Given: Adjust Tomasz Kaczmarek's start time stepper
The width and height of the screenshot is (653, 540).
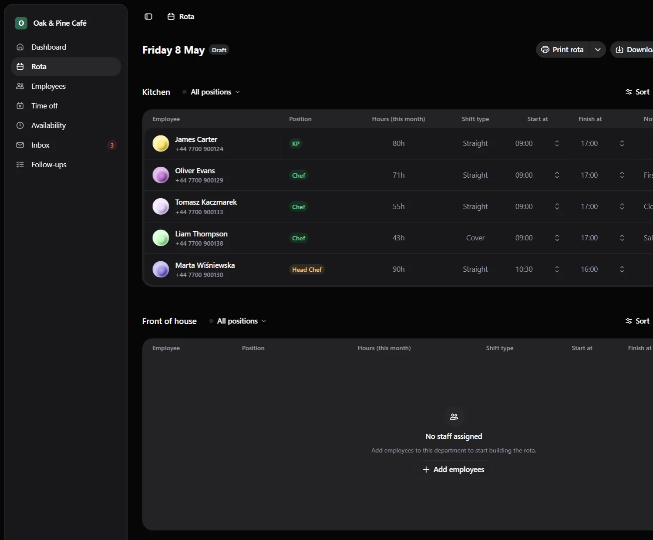Looking at the screenshot, I should click(x=557, y=206).
